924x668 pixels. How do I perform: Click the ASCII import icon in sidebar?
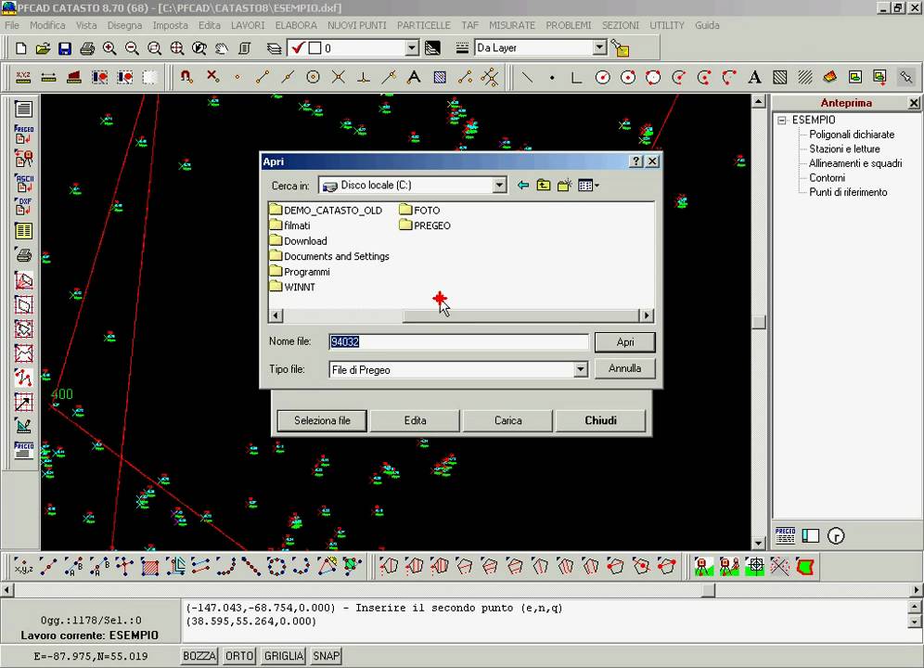tap(23, 183)
